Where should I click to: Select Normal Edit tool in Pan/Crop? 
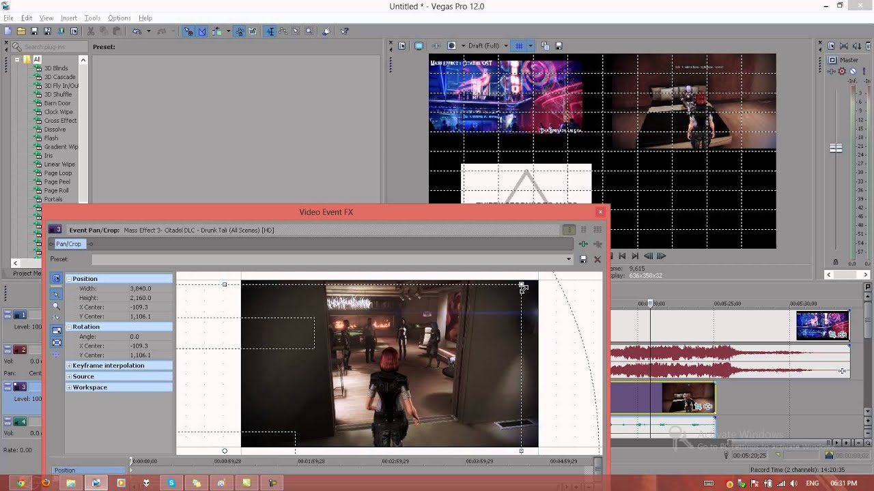click(x=57, y=294)
